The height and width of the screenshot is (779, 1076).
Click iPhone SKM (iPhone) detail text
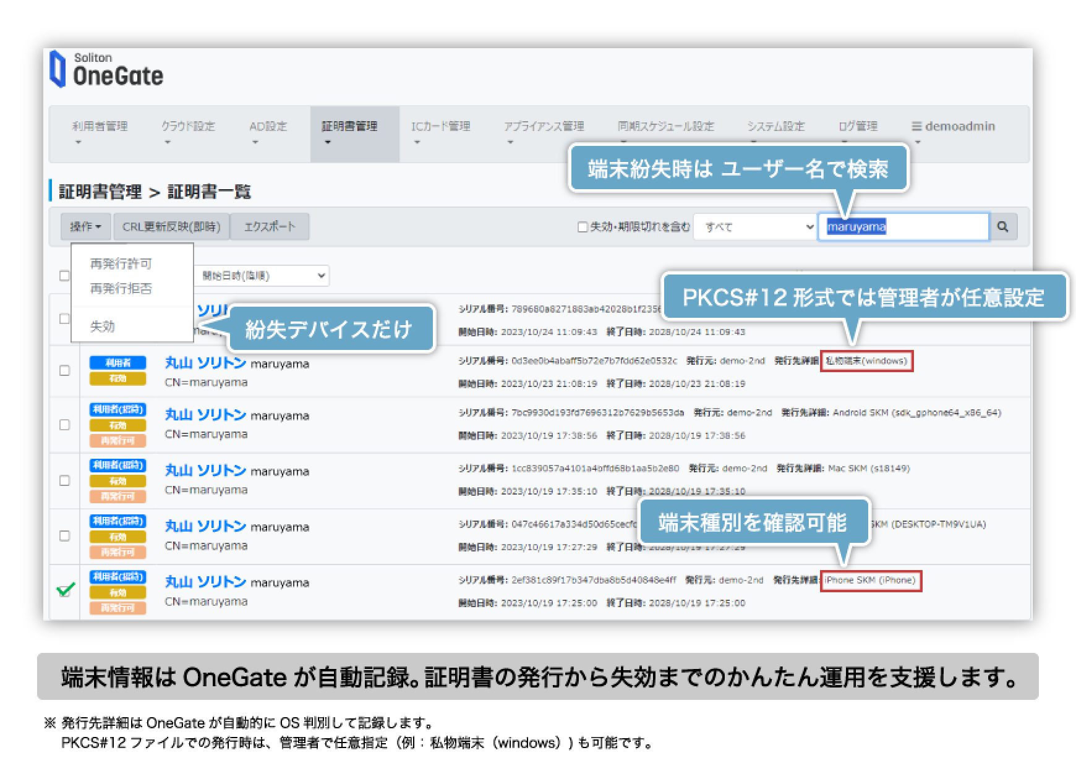click(870, 581)
